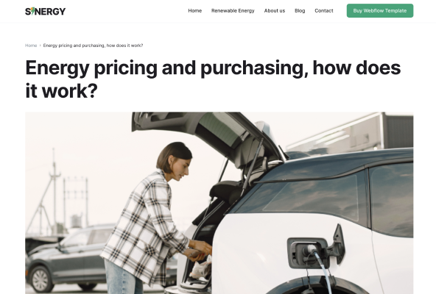Open the Renewable Energy navigation item

point(233,10)
